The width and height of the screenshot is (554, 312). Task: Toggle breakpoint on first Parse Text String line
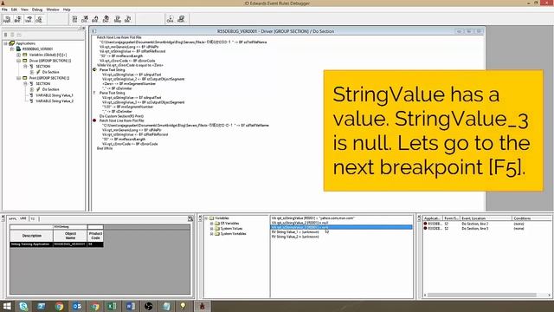94,69
